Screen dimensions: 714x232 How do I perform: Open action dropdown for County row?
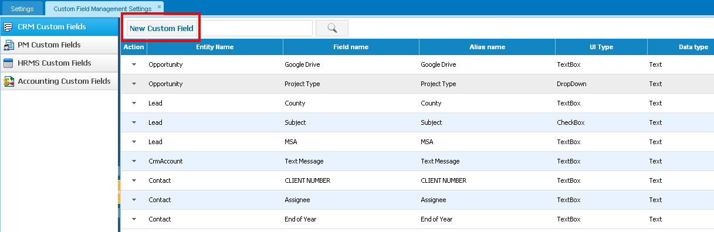[134, 103]
